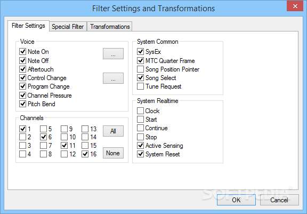The image size is (307, 214).
Task: Switch to the Special Filter tab
Action: pos(68,27)
